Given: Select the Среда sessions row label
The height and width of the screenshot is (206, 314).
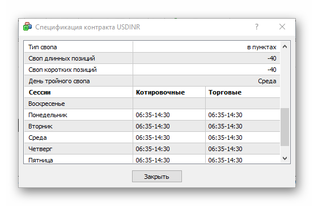Looking at the screenshot, I should coord(37,138).
